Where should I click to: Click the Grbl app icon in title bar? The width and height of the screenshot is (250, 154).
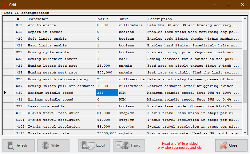point(5,5)
